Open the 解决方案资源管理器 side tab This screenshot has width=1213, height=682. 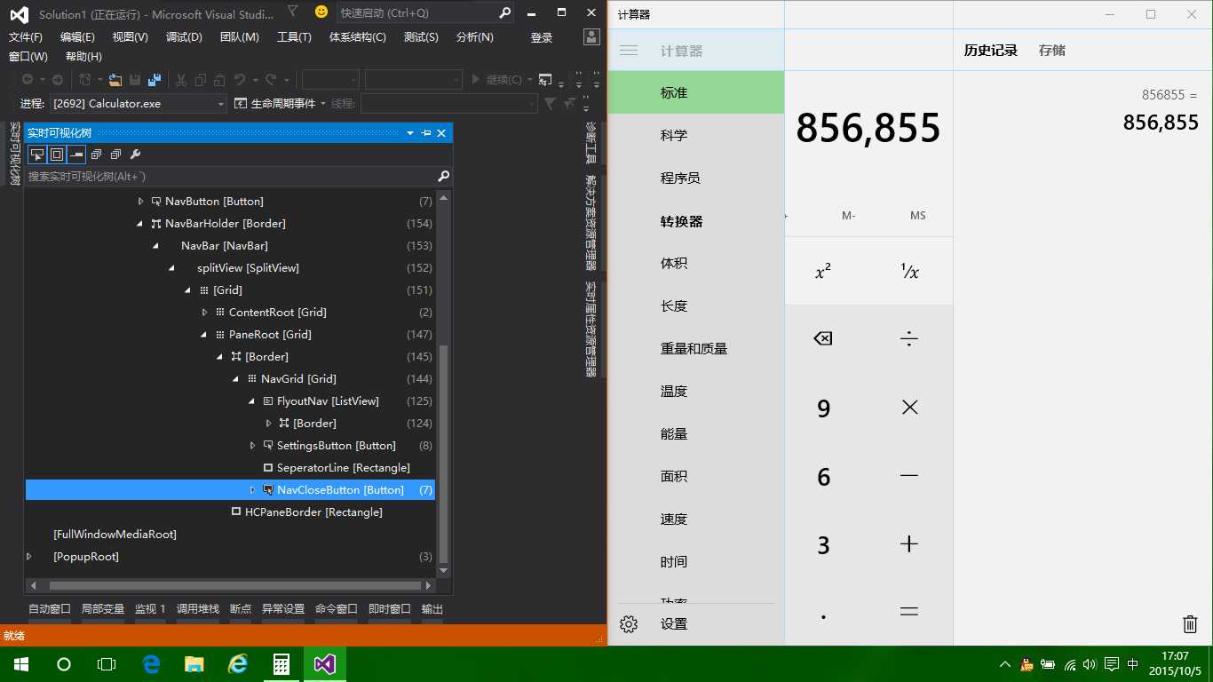pos(591,222)
